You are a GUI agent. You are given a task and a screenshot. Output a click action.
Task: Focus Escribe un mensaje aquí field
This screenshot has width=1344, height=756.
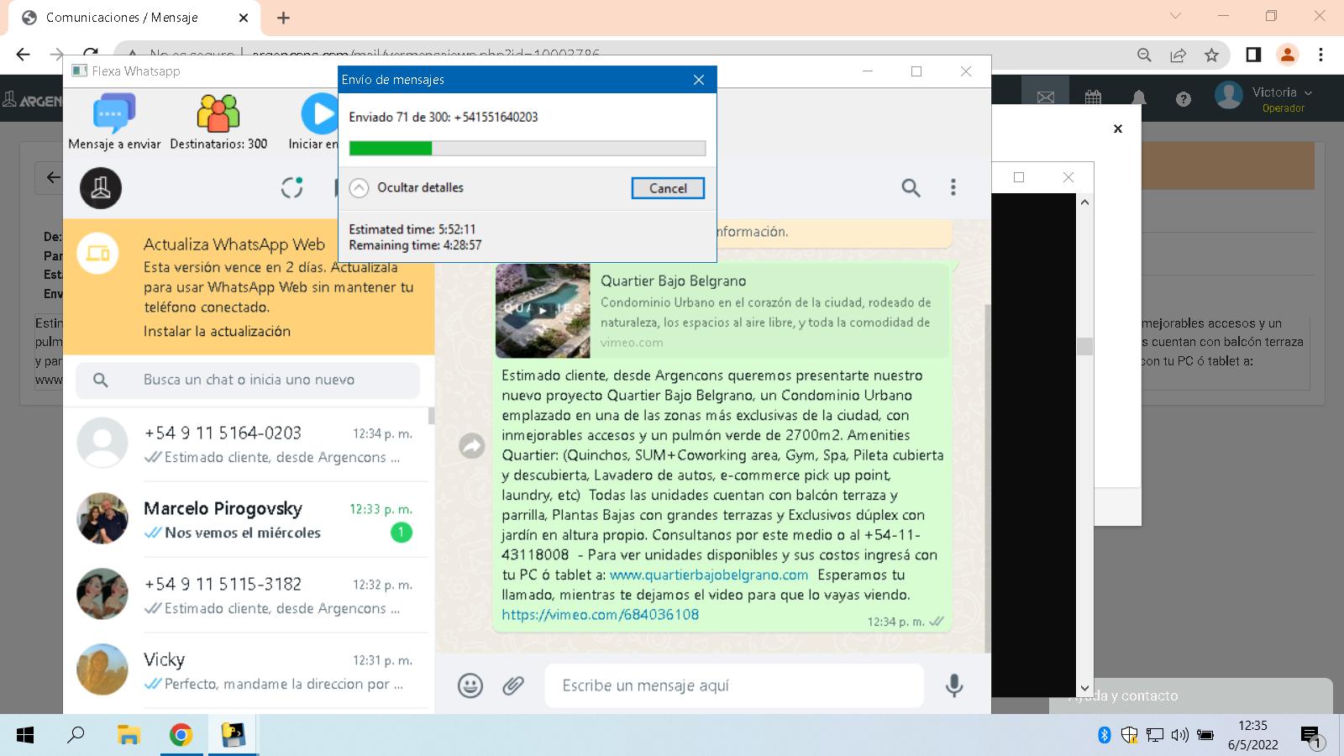734,685
